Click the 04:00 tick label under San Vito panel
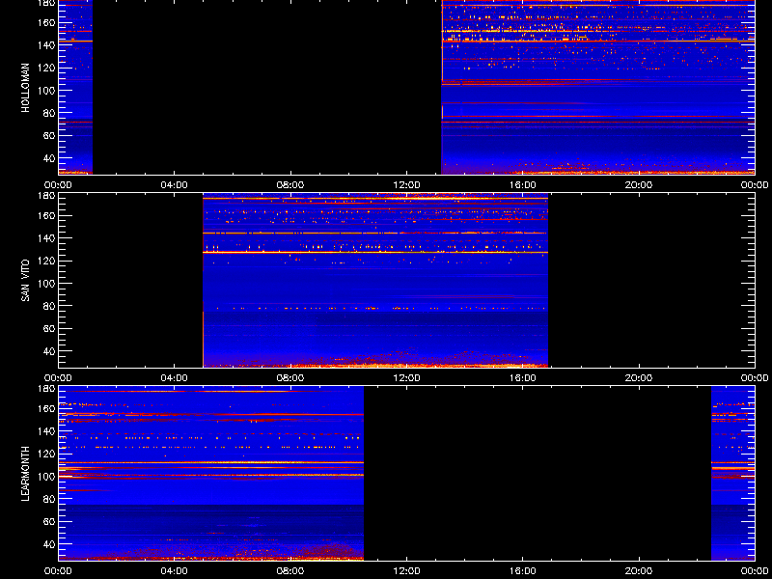Viewport: 772px width, 579px height. point(175,378)
